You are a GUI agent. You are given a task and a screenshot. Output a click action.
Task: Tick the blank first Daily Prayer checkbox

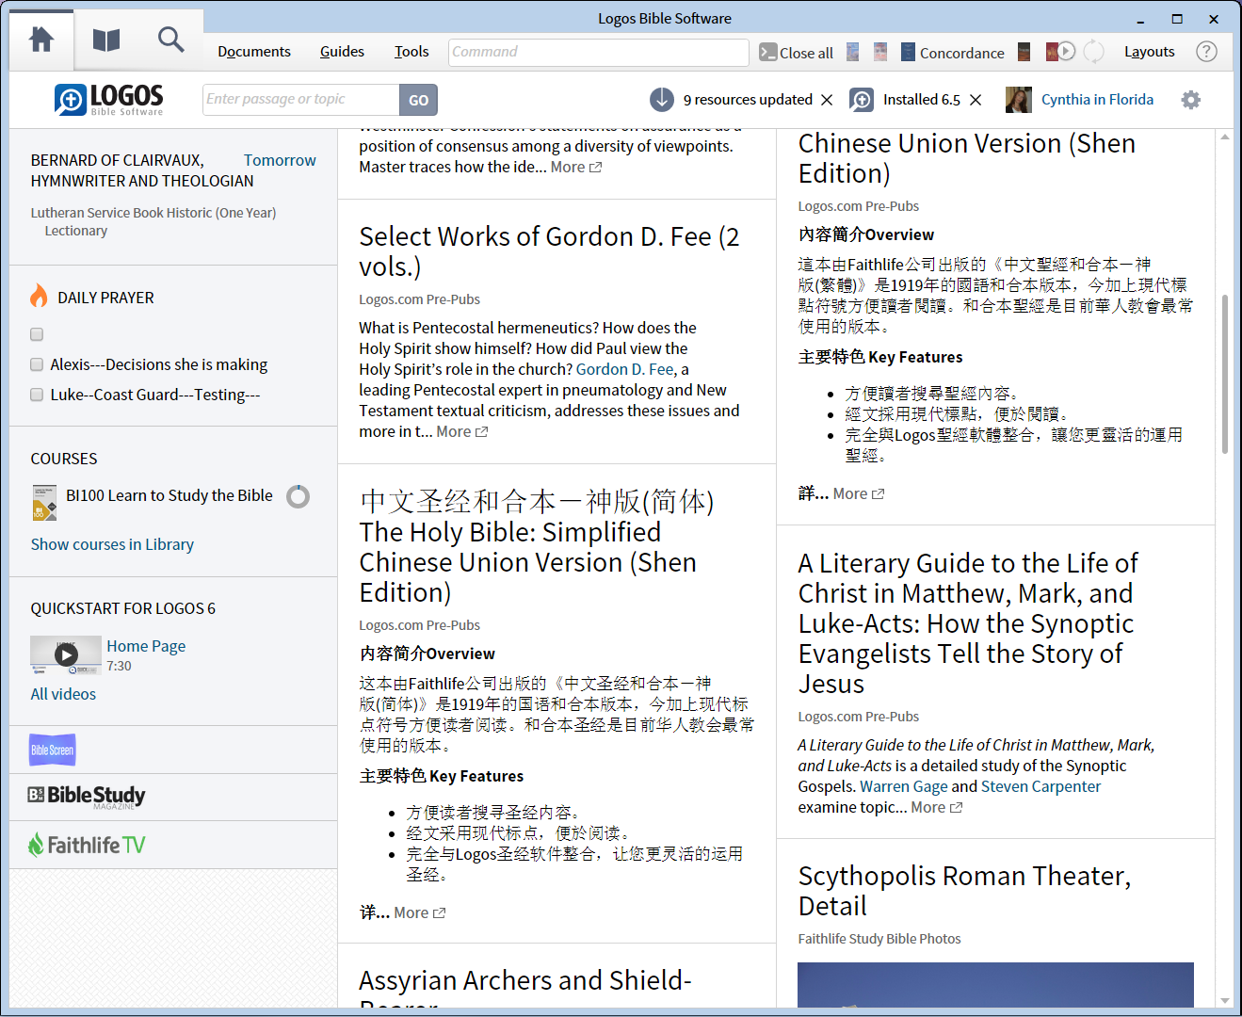click(x=37, y=334)
